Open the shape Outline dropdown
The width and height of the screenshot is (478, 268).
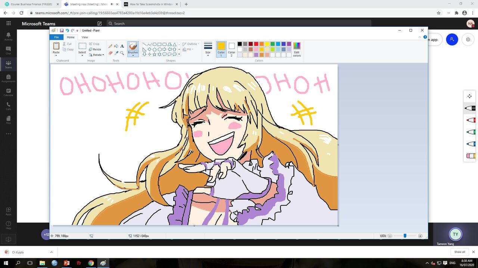point(191,44)
